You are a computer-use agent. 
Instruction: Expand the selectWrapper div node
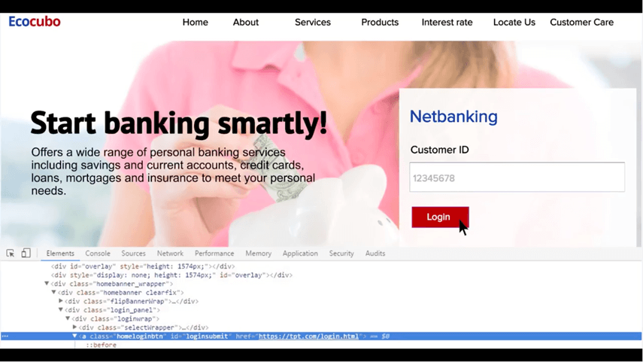[x=74, y=327]
